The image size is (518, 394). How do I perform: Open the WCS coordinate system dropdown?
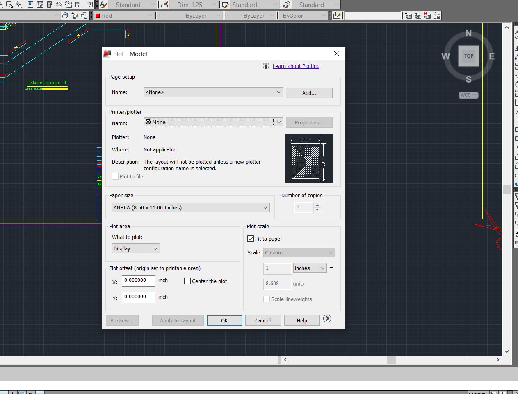(x=468, y=95)
